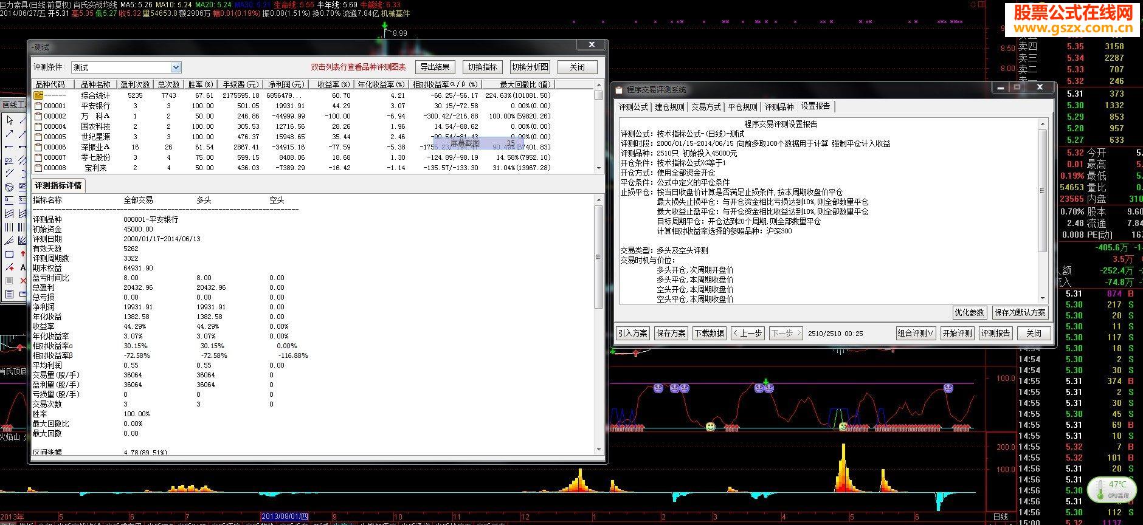The height and width of the screenshot is (525, 1143).
Task: Click the results list scrollbar down arrow
Action: click(599, 168)
